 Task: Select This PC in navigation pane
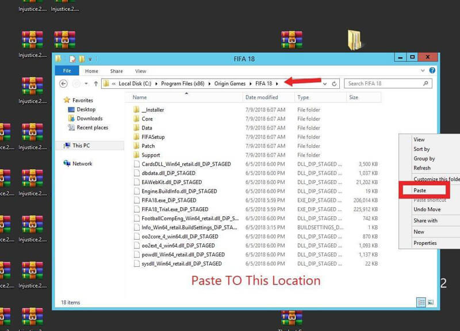click(81, 146)
